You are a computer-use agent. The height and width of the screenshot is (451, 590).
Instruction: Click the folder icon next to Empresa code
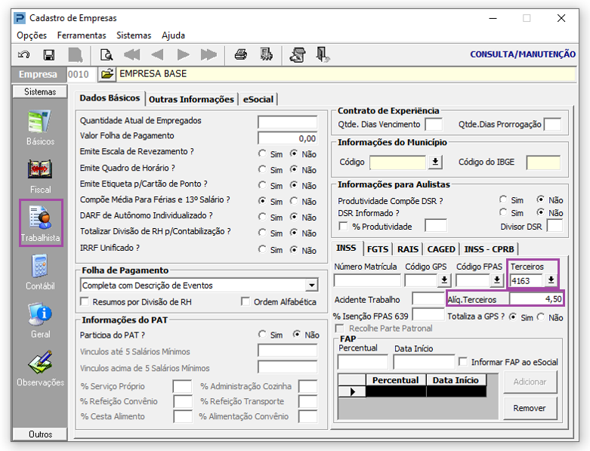click(x=107, y=74)
